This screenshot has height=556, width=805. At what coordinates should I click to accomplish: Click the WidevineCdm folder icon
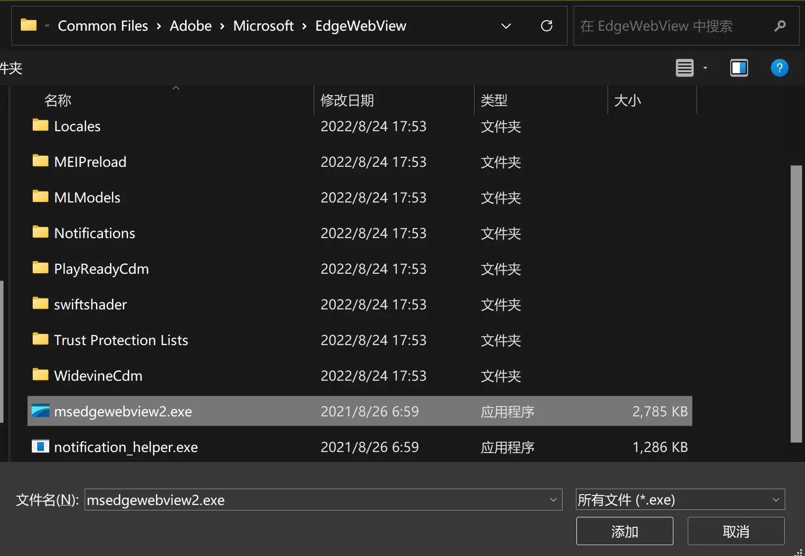[x=40, y=375]
